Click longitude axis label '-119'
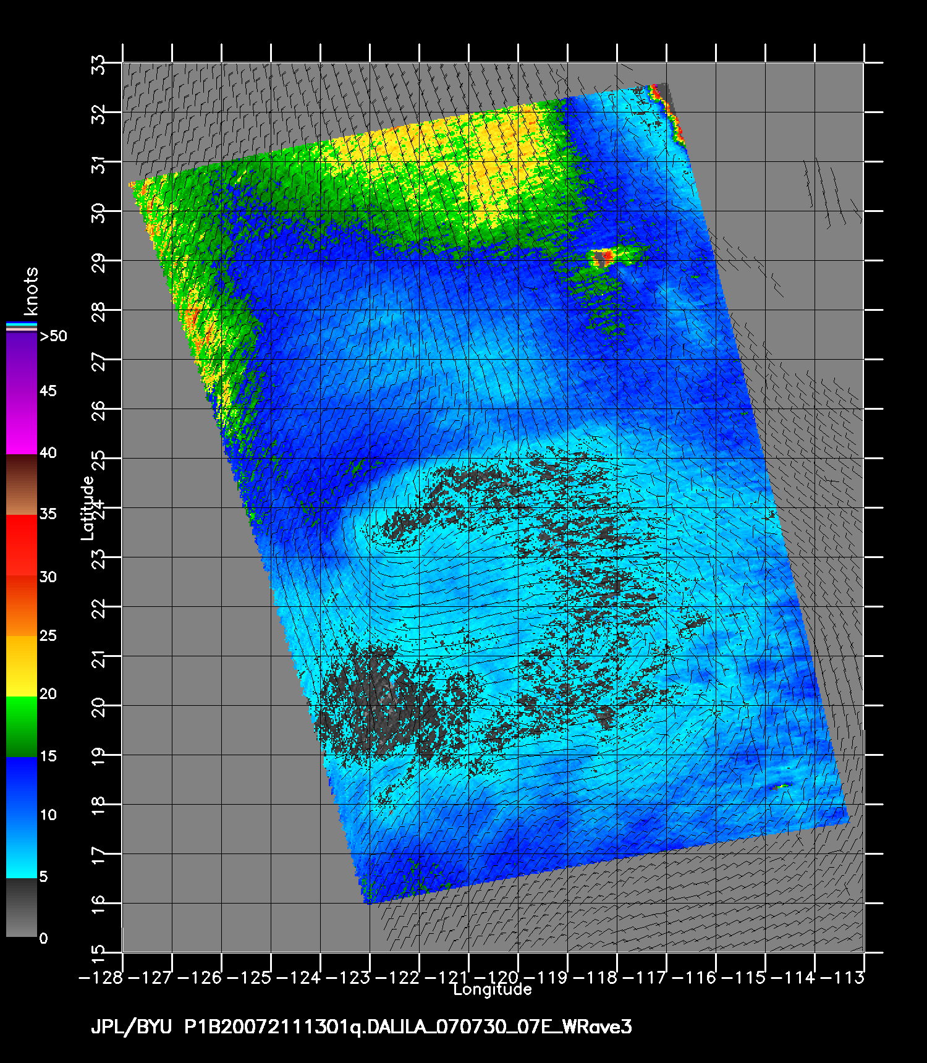Screen dimensions: 927x1063 [x=546, y=978]
